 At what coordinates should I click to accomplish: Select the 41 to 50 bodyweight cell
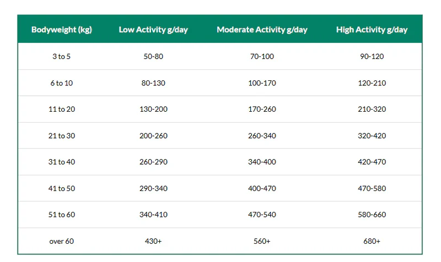click(62, 188)
